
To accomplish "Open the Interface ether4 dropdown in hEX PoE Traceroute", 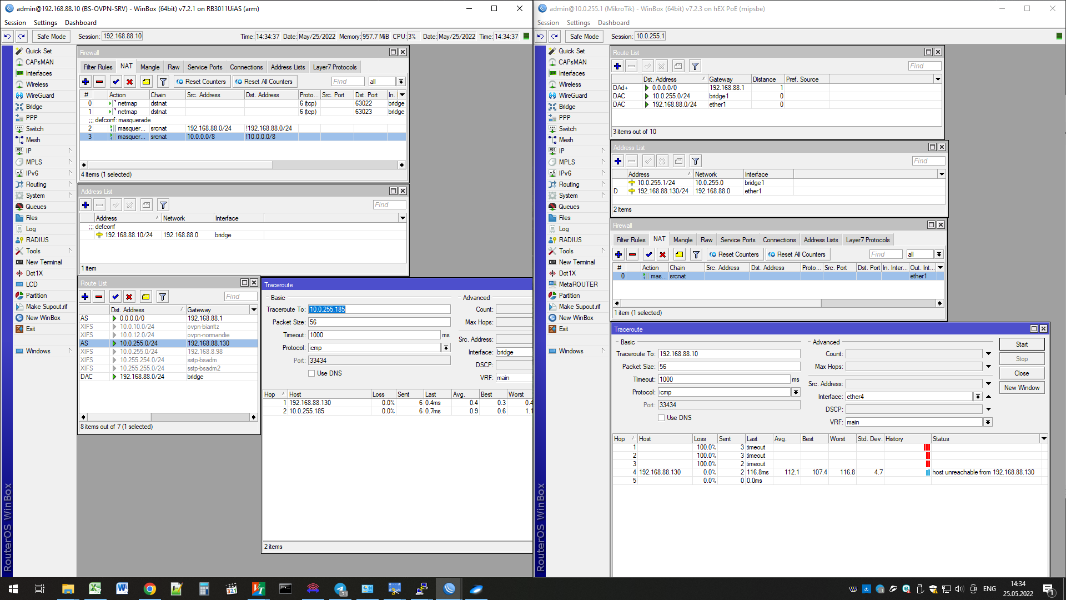I will pyautogui.click(x=978, y=397).
